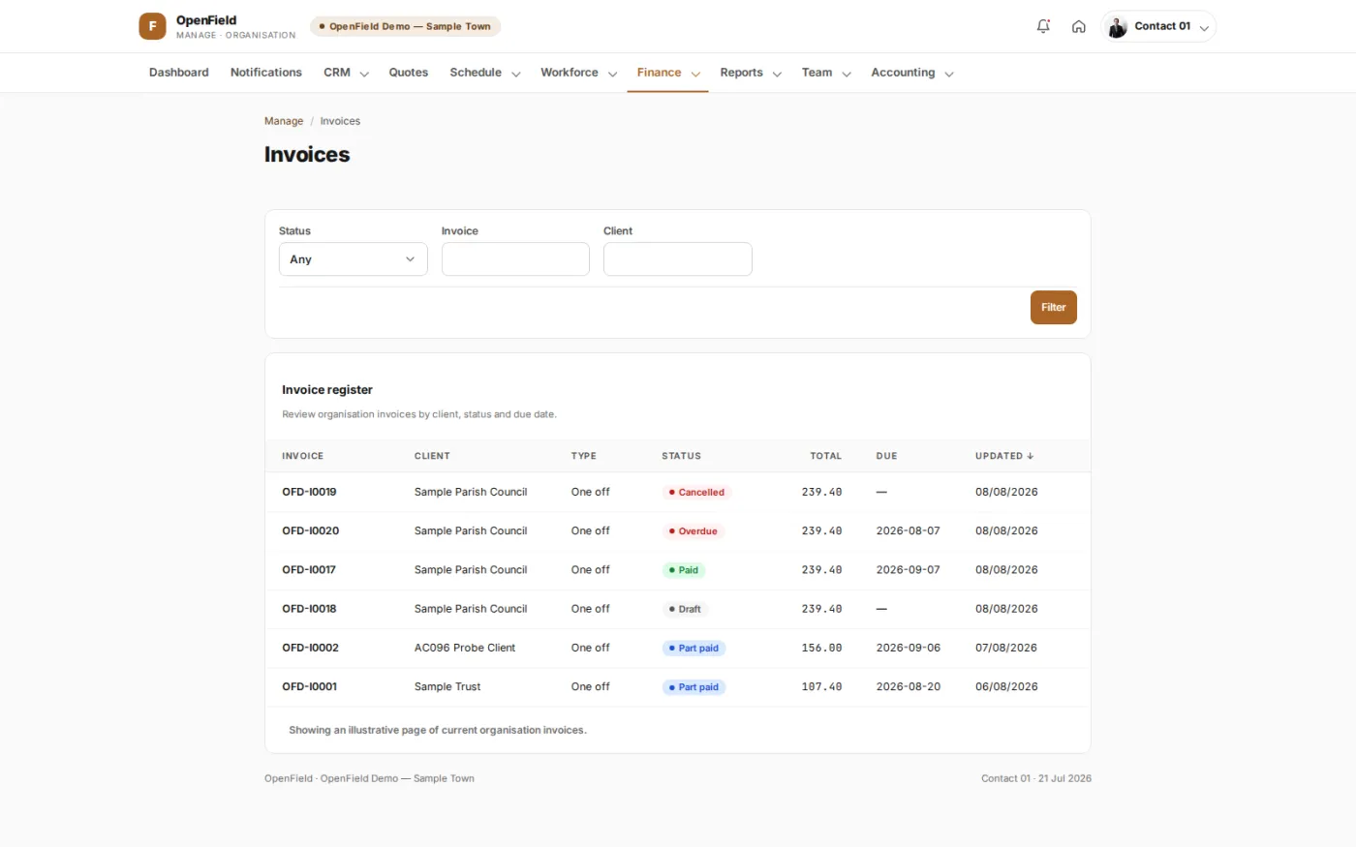Select the AC096 Probe Client cell

coord(465,648)
